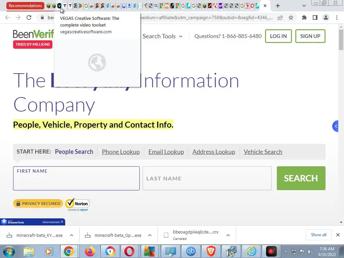Viewport: 344px width, 258px height.
Task: Switch to the magnifier search tab
Action: [156, 6]
